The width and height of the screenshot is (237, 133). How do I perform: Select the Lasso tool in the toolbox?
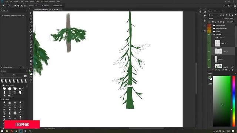[31, 19]
